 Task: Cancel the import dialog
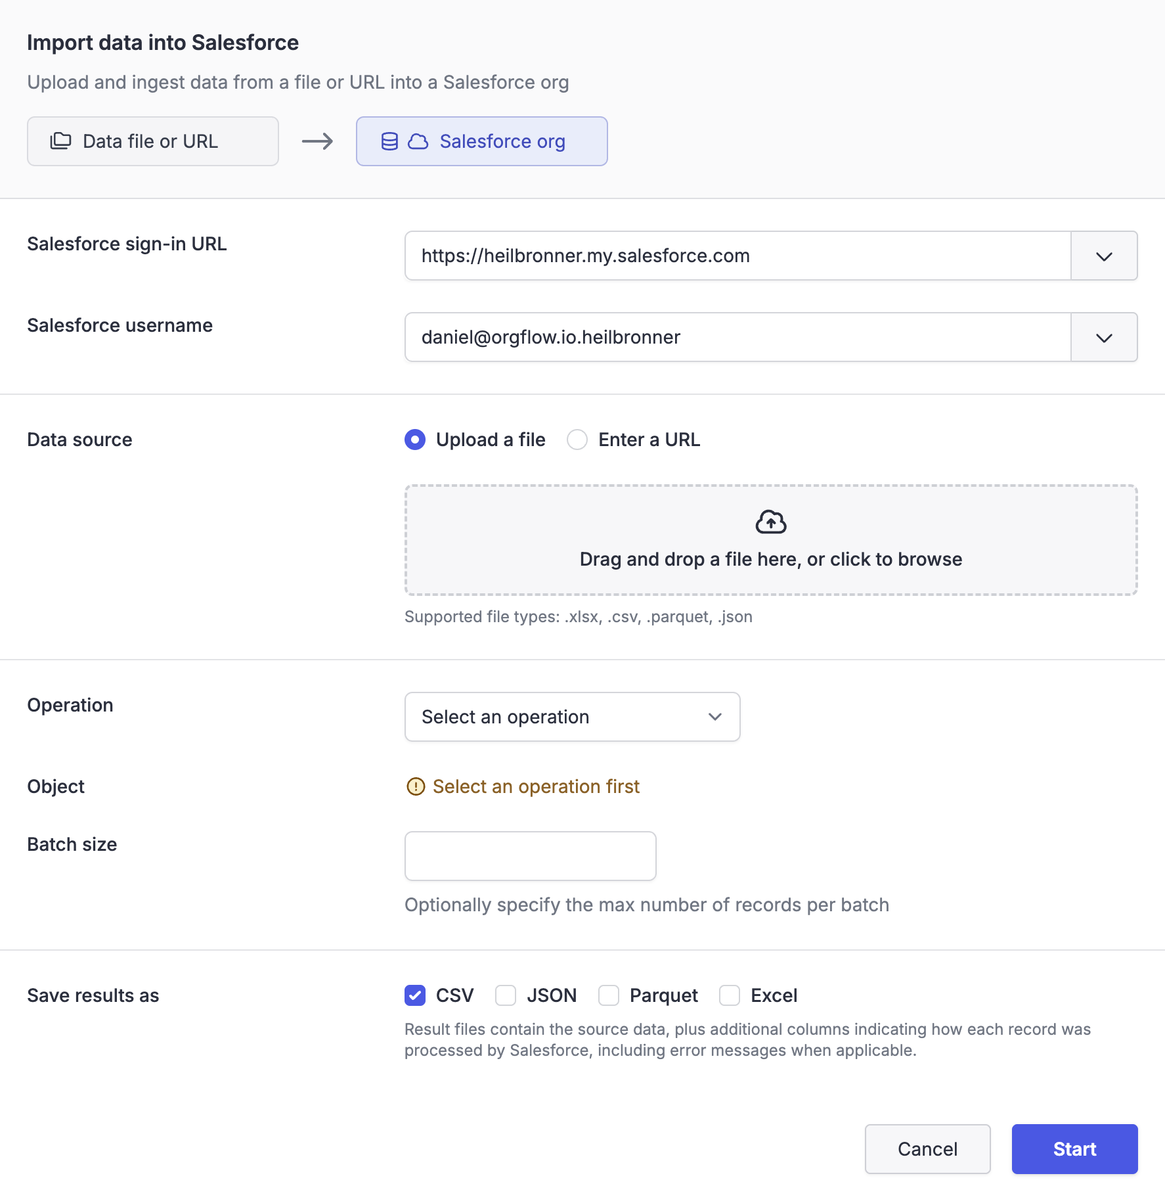[927, 1149]
